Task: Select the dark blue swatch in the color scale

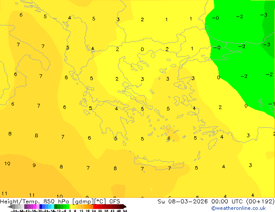Action: [x=41, y=206]
